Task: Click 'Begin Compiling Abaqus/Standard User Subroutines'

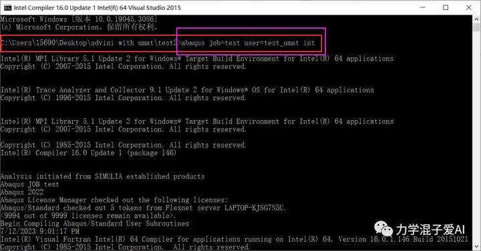Action: click(95, 224)
